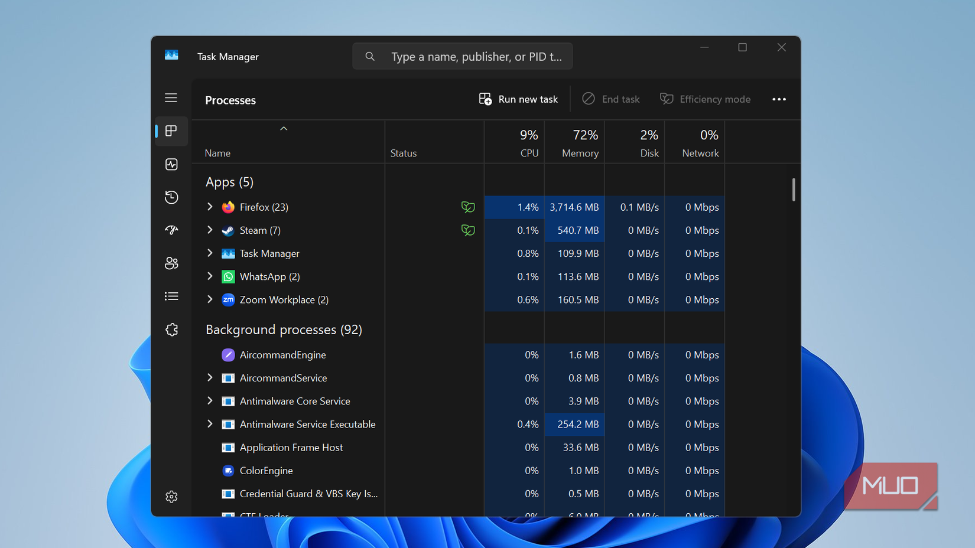Open App history from the sidebar
The image size is (975, 548).
(x=171, y=197)
